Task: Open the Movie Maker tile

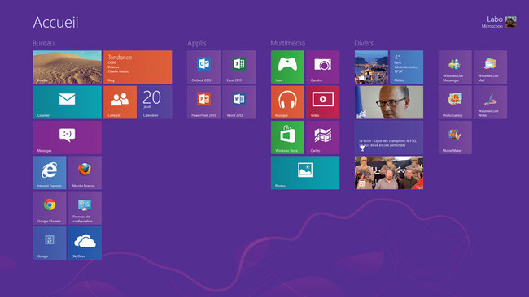Action: (455, 138)
